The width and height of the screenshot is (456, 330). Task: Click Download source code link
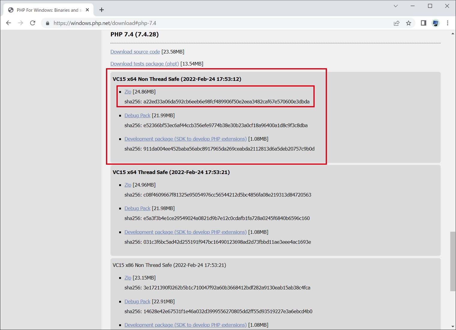coord(135,52)
